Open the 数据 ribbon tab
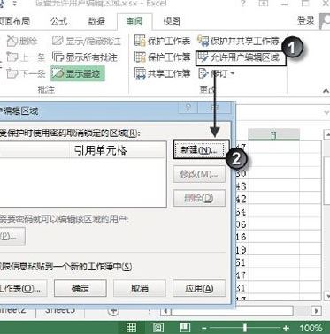 pyautogui.click(x=97, y=21)
